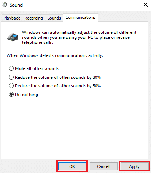Screen dimensions: 151x173
Task: Switch to the Playback tab
Action: click(12, 18)
